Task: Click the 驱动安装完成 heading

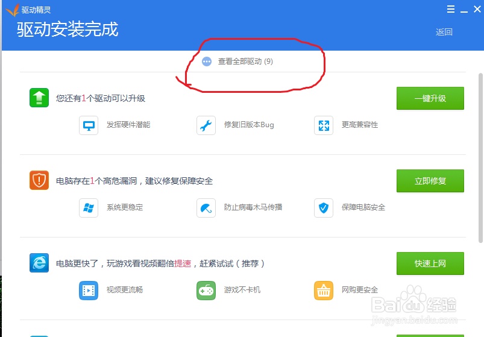Action: pos(68,30)
